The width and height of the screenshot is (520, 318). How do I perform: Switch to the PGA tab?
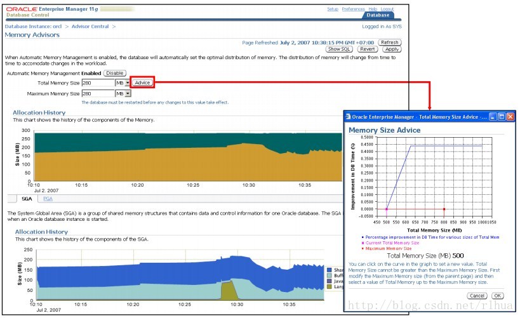click(48, 199)
